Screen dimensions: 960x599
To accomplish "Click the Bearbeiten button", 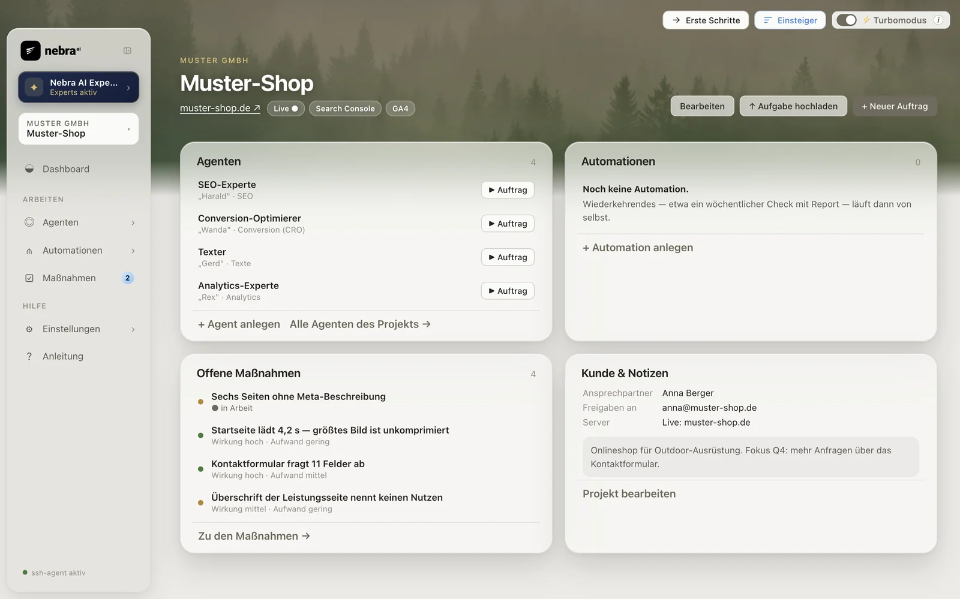I will pyautogui.click(x=702, y=106).
